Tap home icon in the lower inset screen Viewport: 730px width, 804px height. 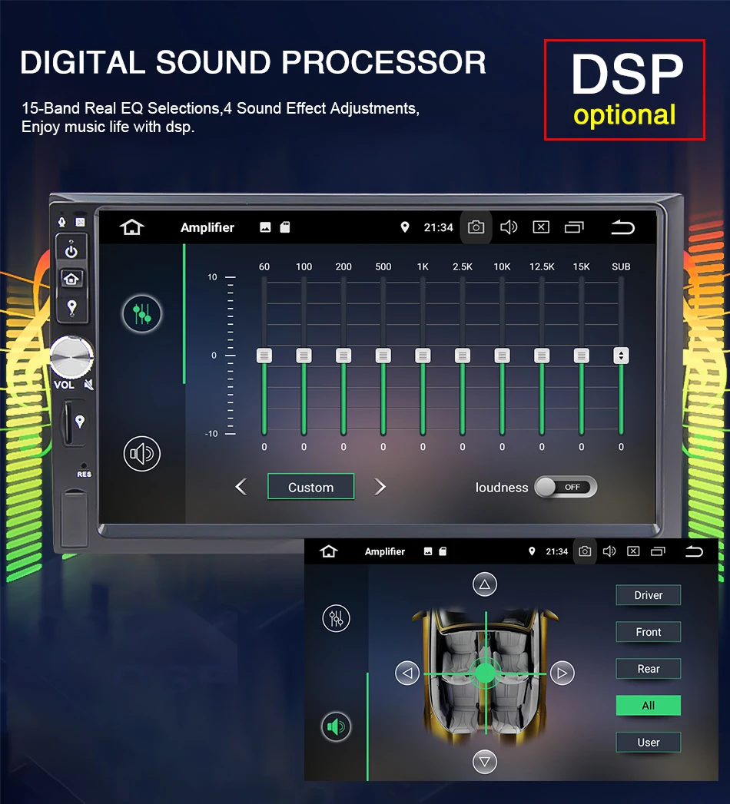click(x=329, y=551)
